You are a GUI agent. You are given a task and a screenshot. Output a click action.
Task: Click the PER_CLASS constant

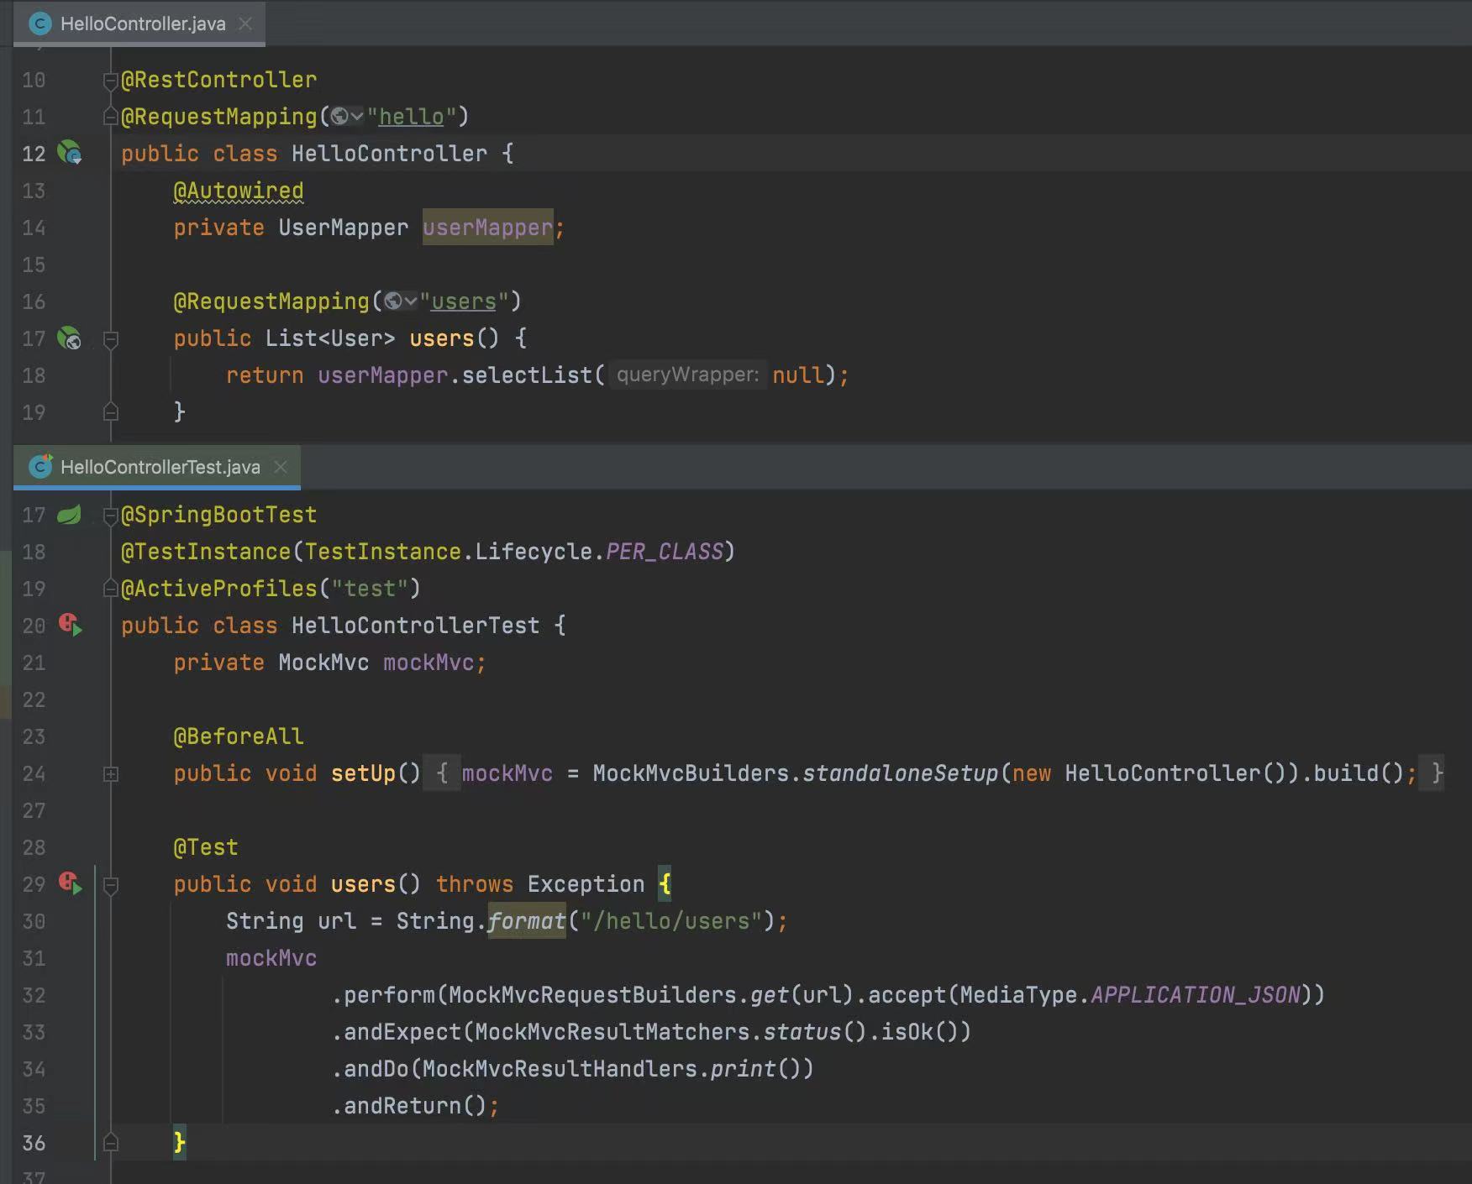(x=664, y=552)
